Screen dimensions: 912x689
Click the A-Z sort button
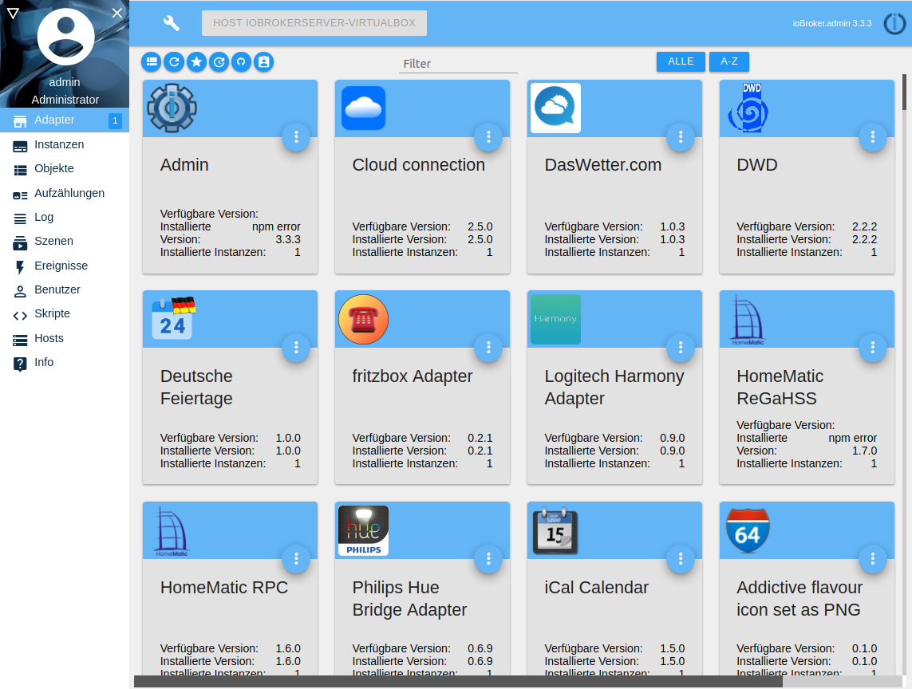[728, 61]
